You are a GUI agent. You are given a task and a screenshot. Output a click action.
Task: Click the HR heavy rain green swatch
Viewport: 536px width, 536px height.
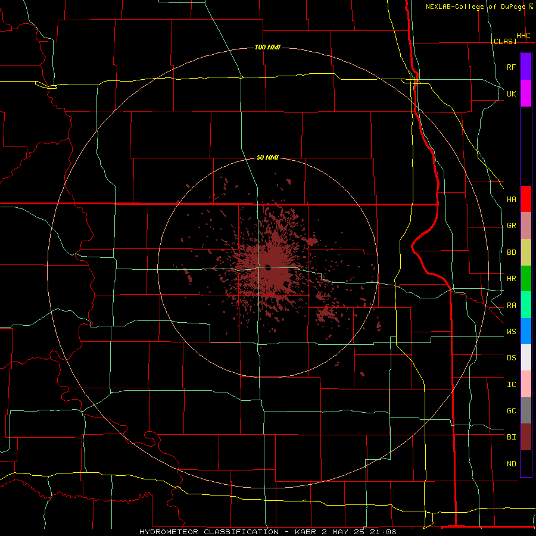click(526, 279)
